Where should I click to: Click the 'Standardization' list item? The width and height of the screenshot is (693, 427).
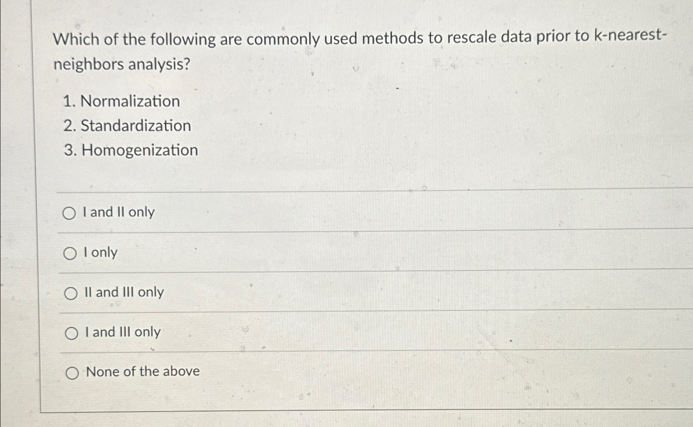tap(127, 126)
